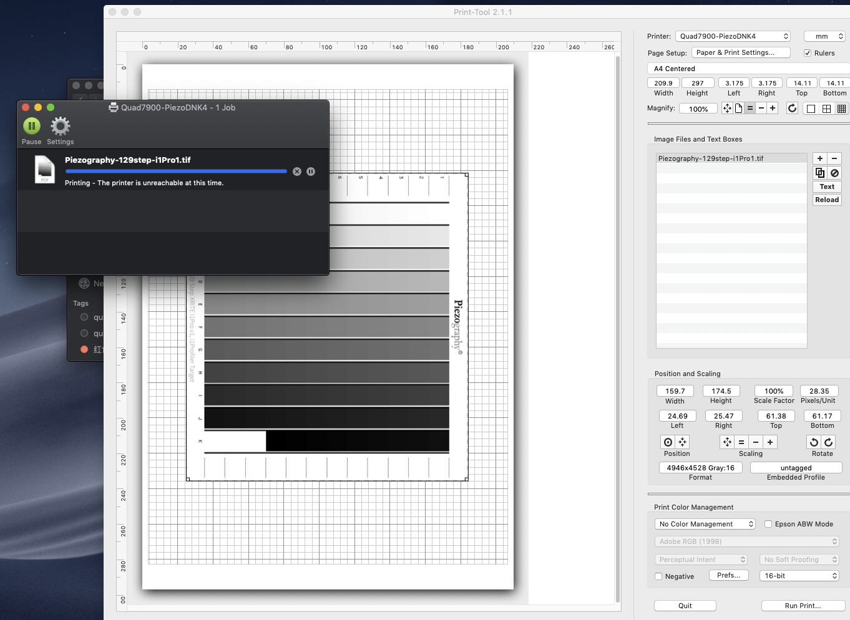Expand the No Color Management dropdown

(x=705, y=524)
